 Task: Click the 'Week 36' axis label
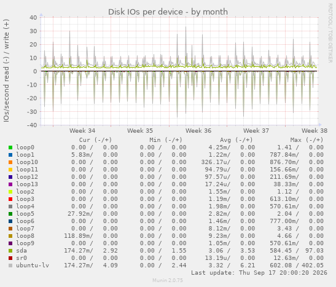pos(198,131)
